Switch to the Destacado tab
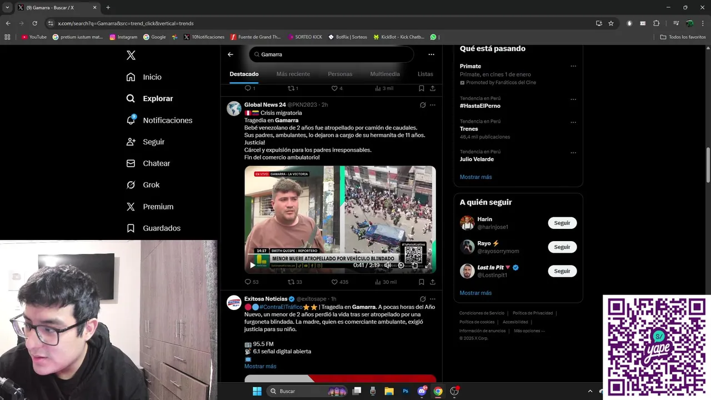The width and height of the screenshot is (711, 400). [244, 74]
